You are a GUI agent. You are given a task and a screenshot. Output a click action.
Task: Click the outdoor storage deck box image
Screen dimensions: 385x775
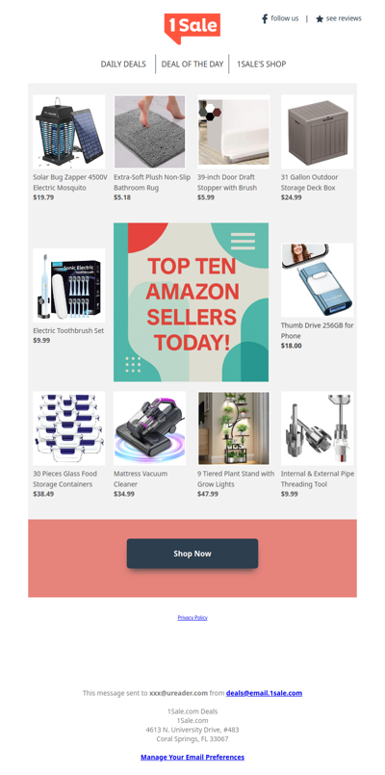coord(318,132)
